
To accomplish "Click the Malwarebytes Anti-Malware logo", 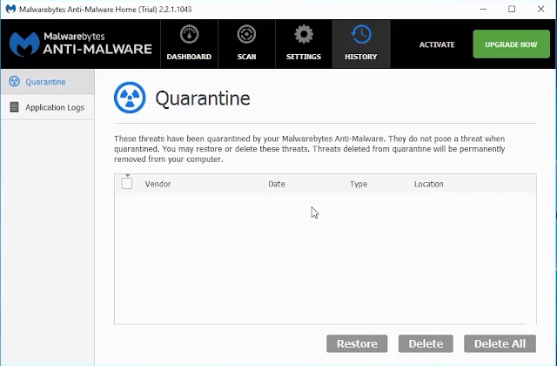I will tap(81, 44).
